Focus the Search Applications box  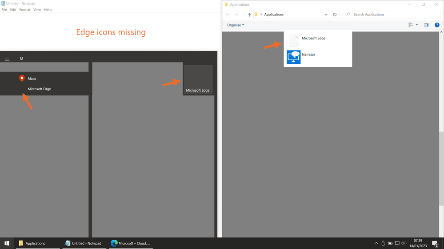tap(391, 14)
